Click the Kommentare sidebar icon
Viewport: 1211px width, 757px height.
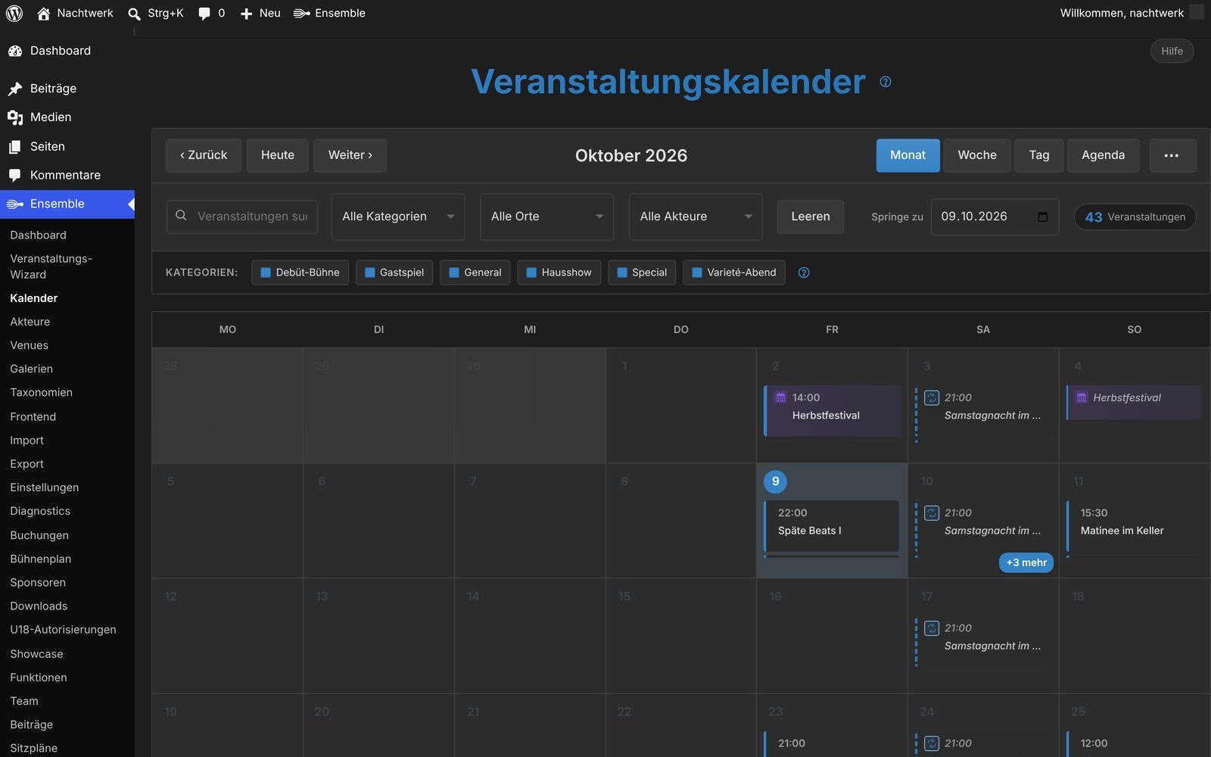point(15,176)
